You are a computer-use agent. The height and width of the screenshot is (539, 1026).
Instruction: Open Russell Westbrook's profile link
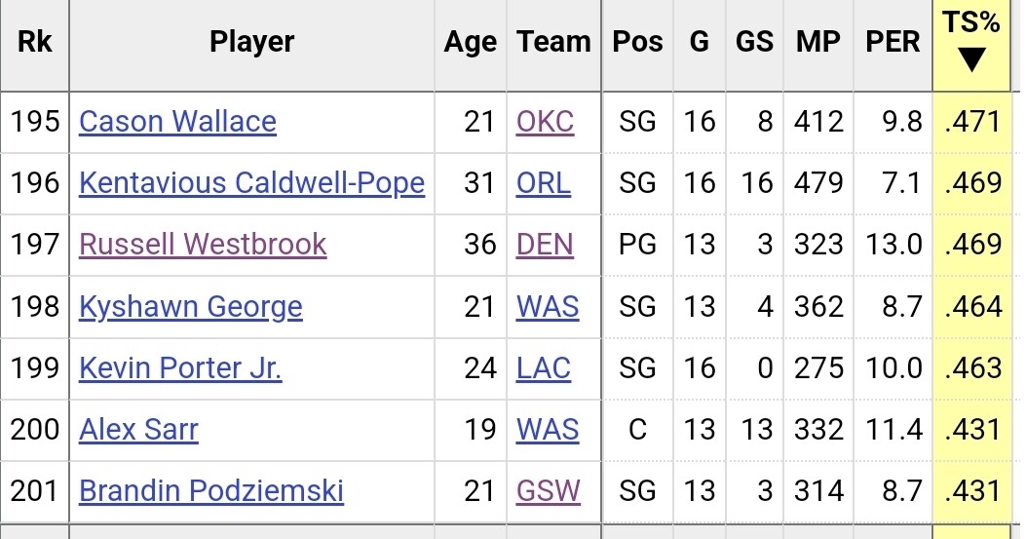coord(203,244)
